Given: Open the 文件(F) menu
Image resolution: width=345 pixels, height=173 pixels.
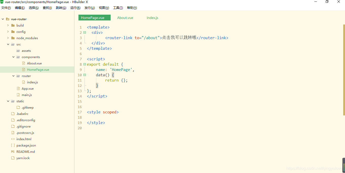Looking at the screenshot, I should [x=6, y=8].
